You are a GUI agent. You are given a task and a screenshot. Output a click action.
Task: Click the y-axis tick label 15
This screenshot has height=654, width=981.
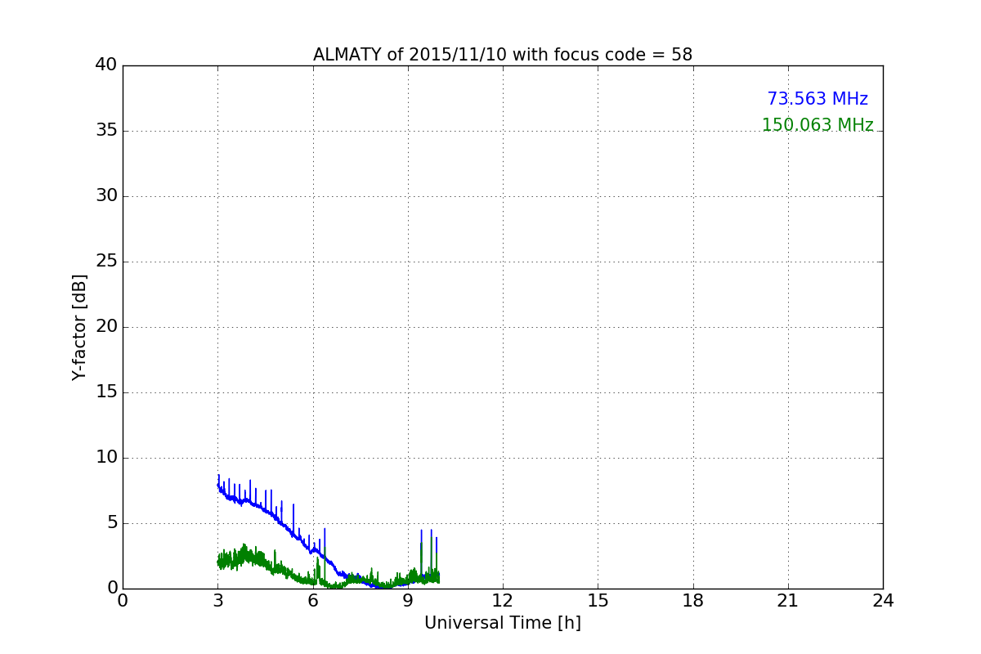106,392
